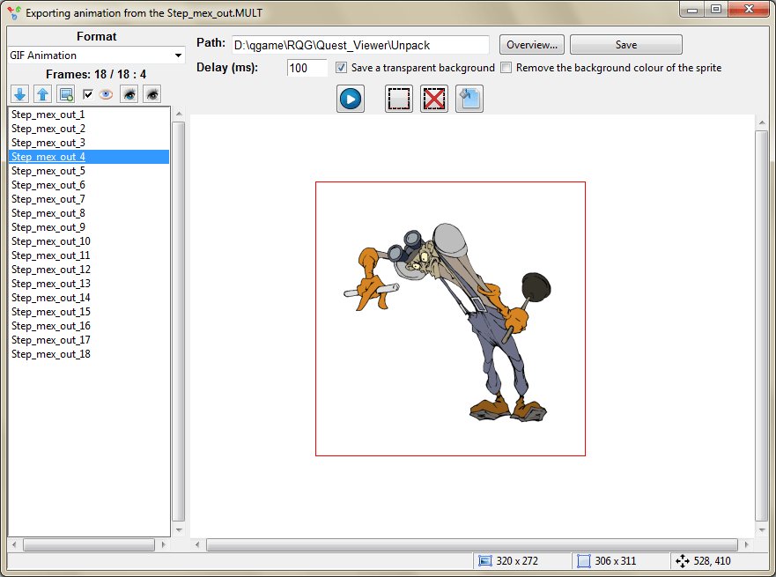Select frame Step_mex_out_12
Screen dimensions: 776x577
coord(89,270)
